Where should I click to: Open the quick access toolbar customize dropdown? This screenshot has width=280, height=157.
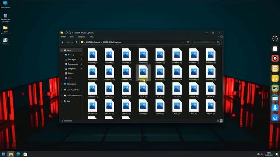tap(73, 33)
